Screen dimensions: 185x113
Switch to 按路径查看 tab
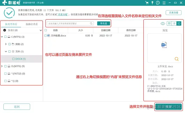click(x=32, y=24)
